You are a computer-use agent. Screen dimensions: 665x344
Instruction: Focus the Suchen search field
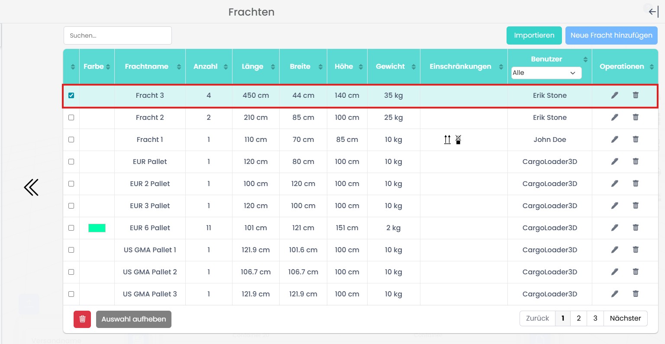pos(118,35)
